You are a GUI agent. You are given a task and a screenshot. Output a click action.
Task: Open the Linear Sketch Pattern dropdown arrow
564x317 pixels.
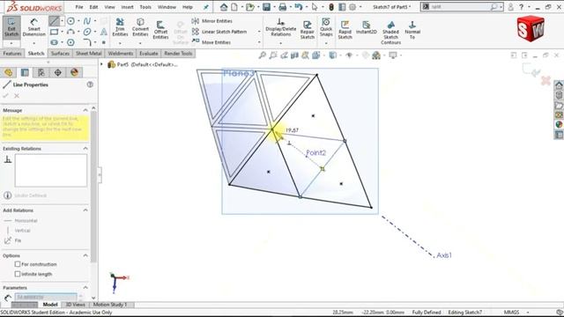tap(259, 32)
